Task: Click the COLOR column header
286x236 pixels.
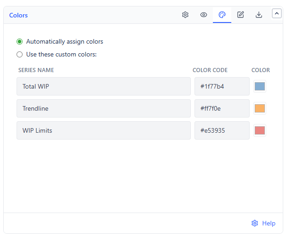Action: 260,70
